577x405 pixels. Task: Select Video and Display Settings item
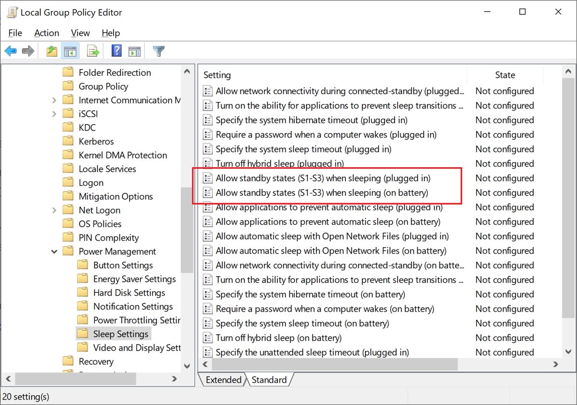click(x=137, y=348)
